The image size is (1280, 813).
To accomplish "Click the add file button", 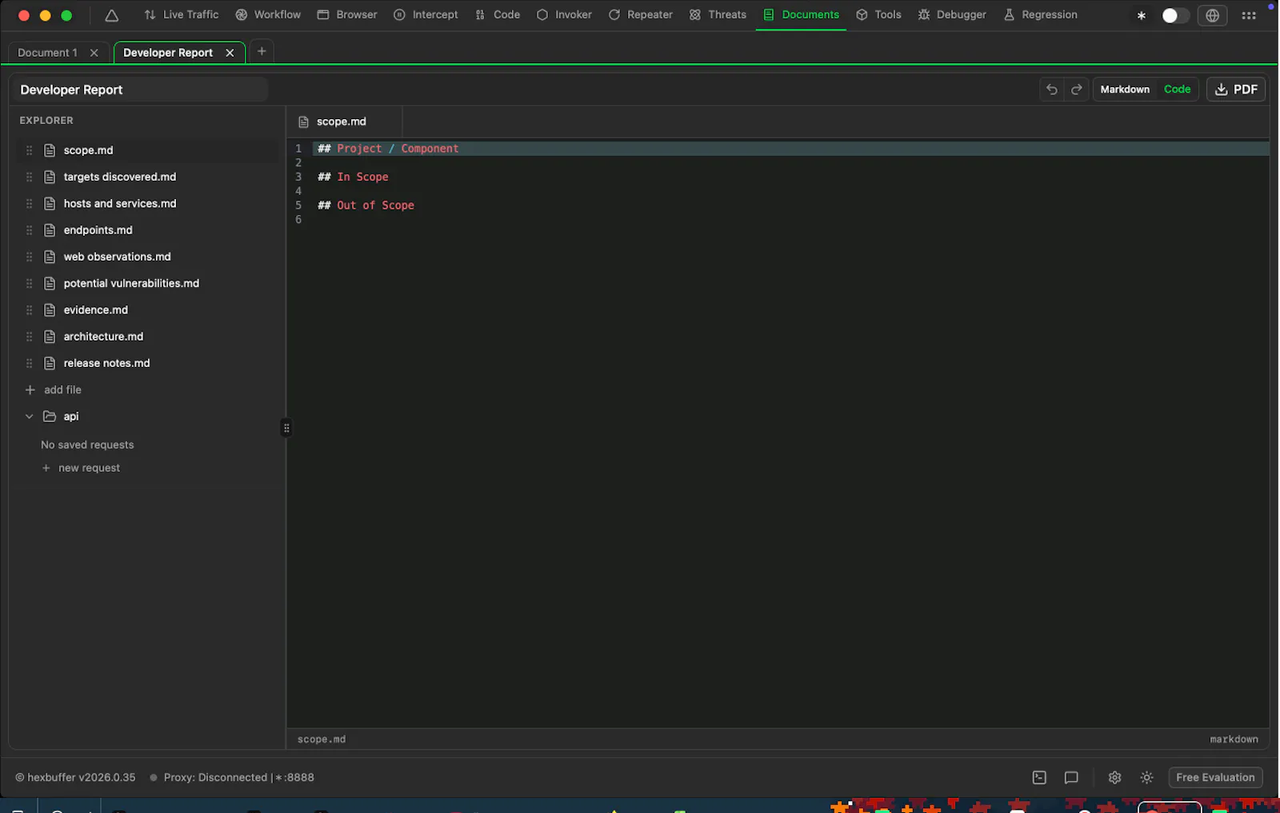I will 54,390.
